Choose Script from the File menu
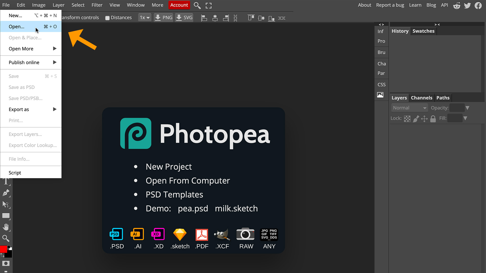This screenshot has width=486, height=273. 31,173
